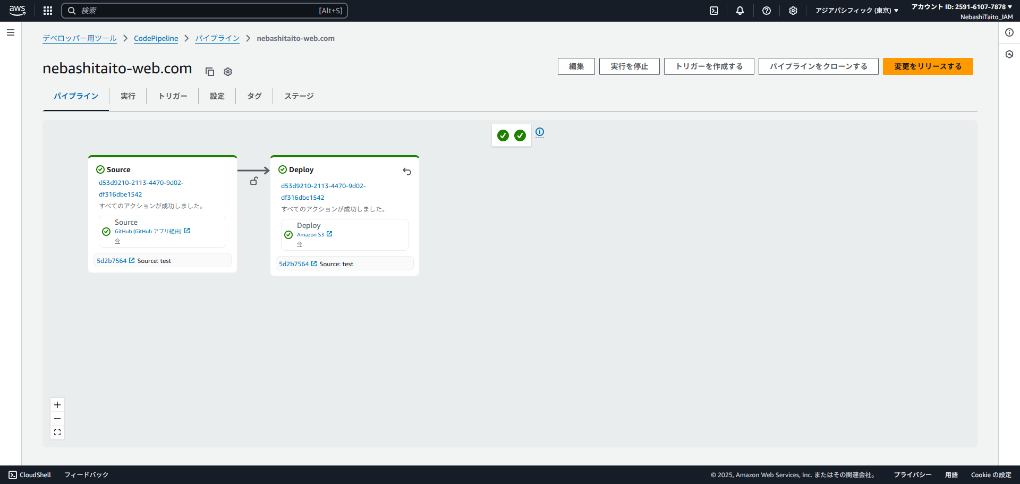
Task: Open CloudShell in the footer
Action: tap(30, 475)
